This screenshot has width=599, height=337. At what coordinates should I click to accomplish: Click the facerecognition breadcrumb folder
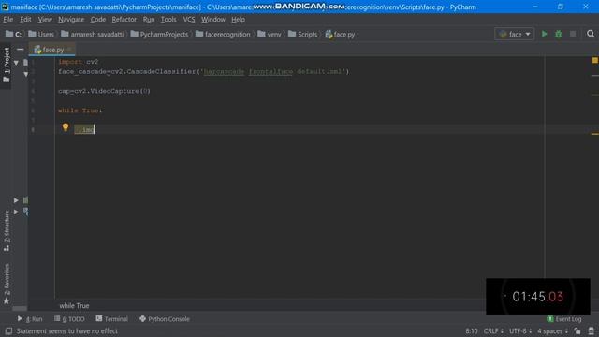click(223, 34)
